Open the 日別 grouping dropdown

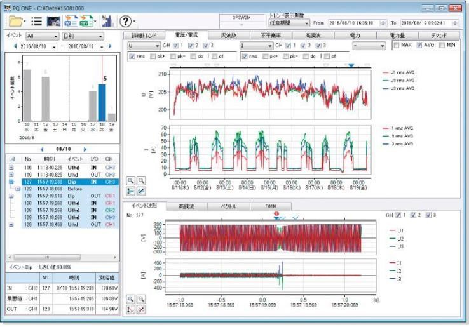(x=83, y=36)
